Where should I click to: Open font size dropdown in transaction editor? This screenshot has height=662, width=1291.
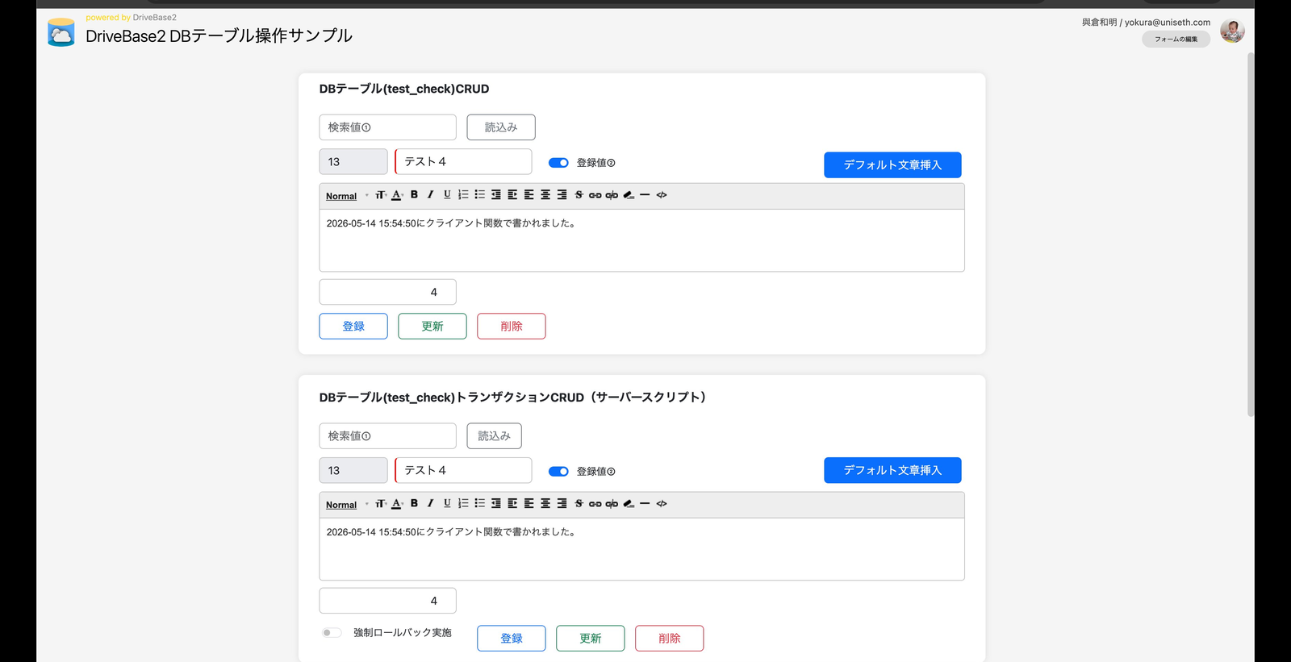tap(381, 503)
